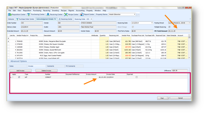Select Butter, Margarine Blend row

click(98, 41)
